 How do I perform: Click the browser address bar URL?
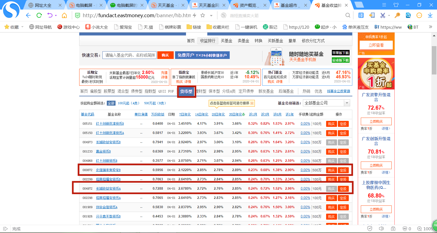point(137,16)
